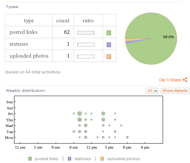
Task: Click the 'uploaded photos' legend label
Action: point(124,159)
